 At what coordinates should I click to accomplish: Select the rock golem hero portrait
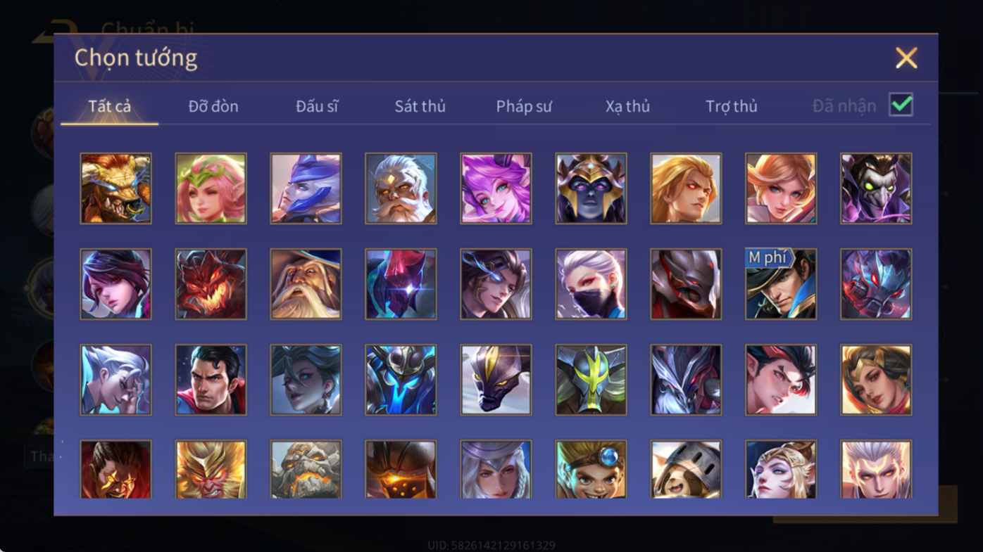pyautogui.click(x=306, y=470)
